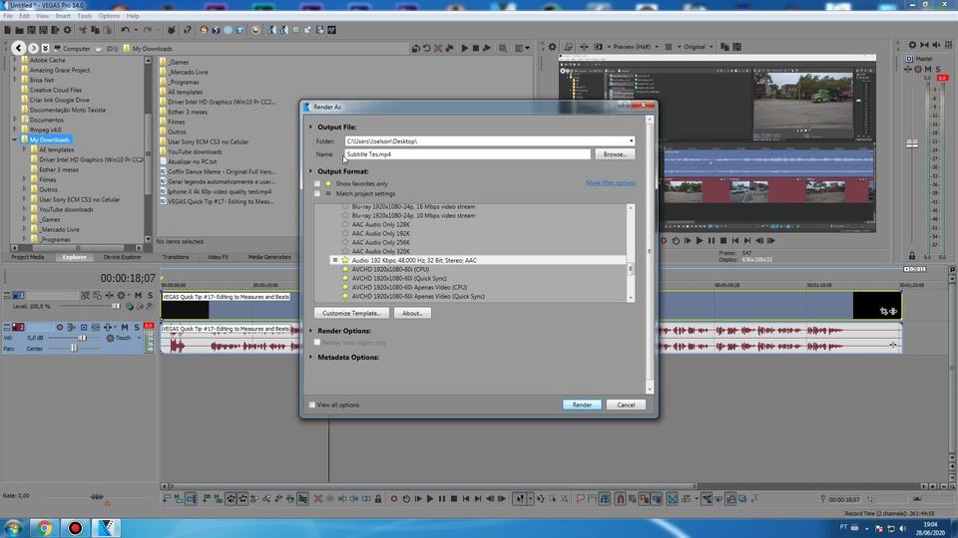Click the Undo icon in main toolbar

pyautogui.click(x=125, y=30)
